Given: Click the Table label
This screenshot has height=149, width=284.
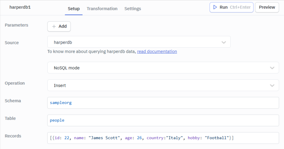Looking at the screenshot, I should 10,118.
